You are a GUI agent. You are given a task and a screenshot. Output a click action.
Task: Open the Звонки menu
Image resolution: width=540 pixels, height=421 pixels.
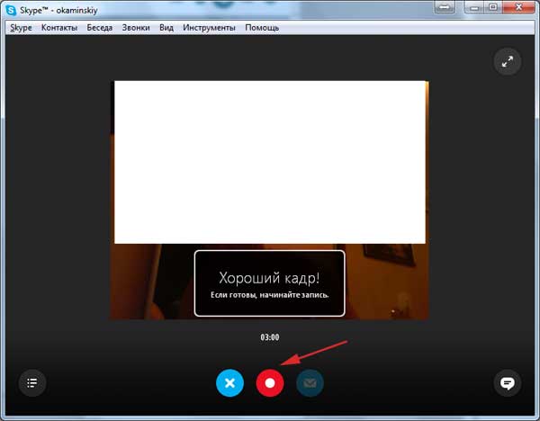click(x=138, y=28)
